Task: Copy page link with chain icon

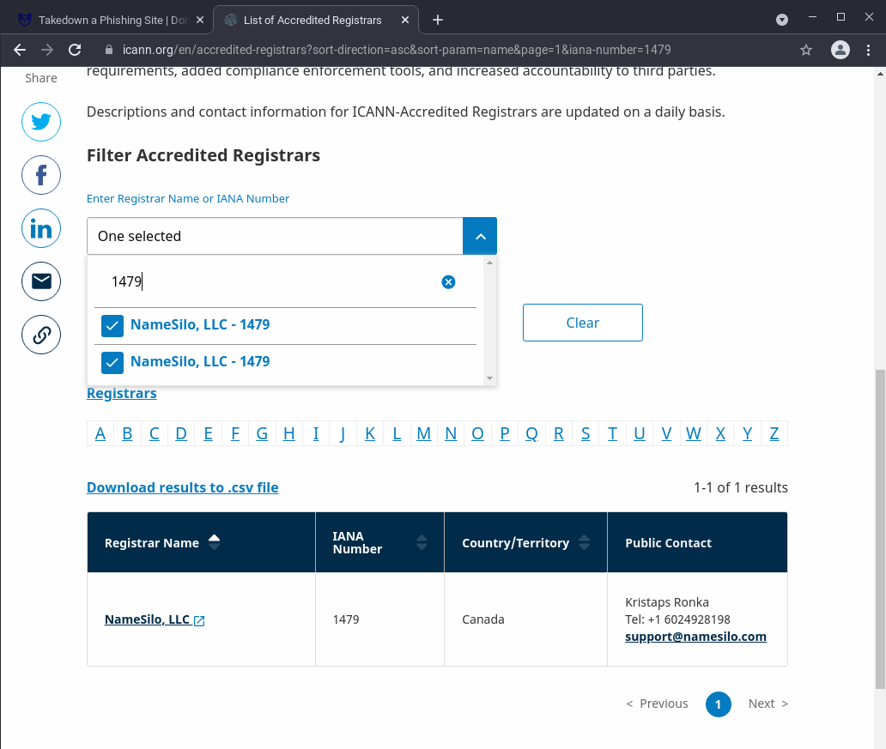Action: (x=41, y=335)
